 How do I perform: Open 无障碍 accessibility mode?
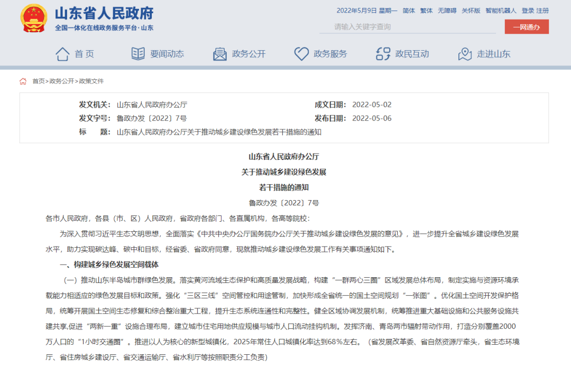click(x=447, y=11)
